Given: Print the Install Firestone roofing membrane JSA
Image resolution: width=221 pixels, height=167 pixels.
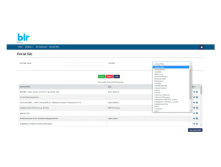Looking at the screenshot, I should (x=197, y=119).
